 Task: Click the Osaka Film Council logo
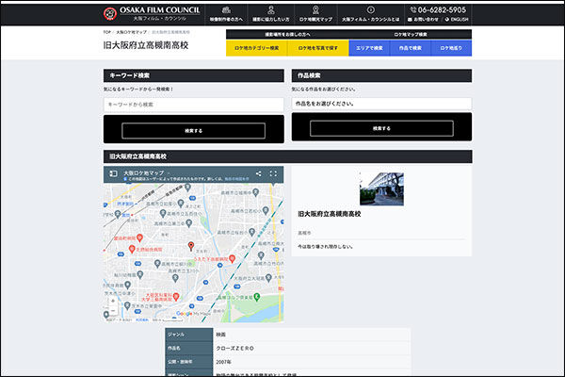tap(152, 14)
